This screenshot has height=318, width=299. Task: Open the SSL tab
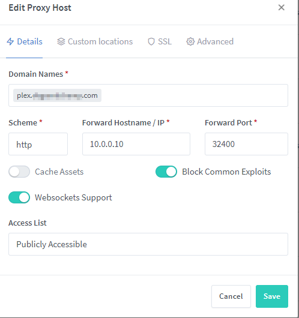click(x=160, y=41)
